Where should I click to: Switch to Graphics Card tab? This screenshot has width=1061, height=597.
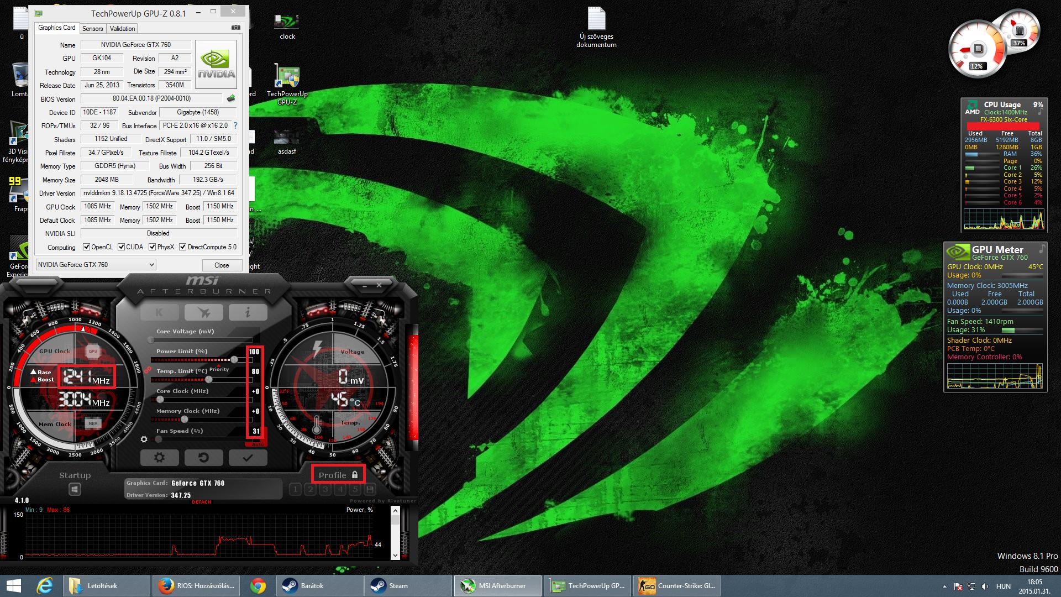pyautogui.click(x=56, y=28)
